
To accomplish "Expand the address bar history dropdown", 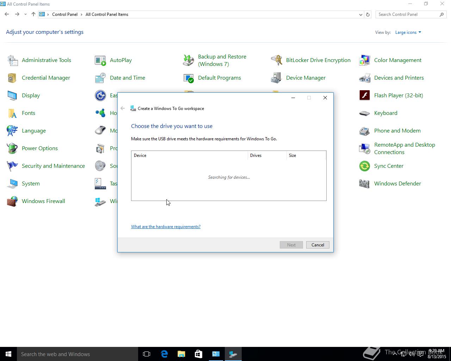I will pos(360,14).
